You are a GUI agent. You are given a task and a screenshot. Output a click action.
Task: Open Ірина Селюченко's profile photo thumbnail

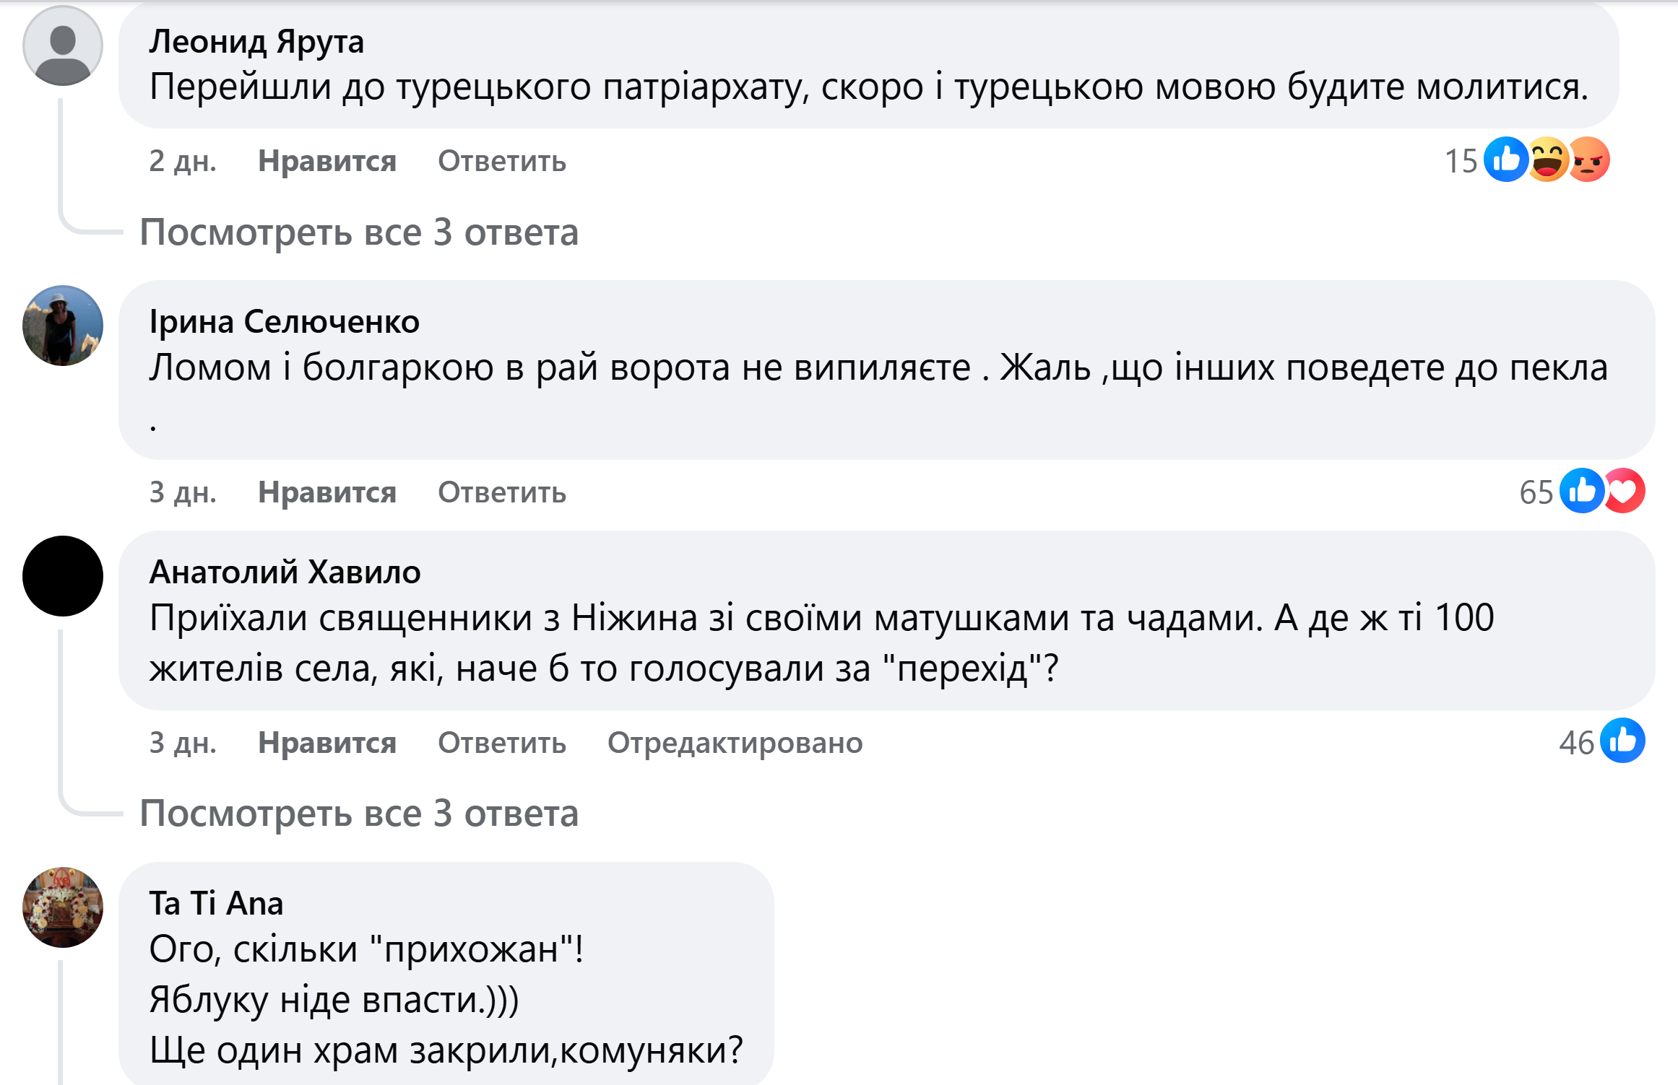[63, 326]
